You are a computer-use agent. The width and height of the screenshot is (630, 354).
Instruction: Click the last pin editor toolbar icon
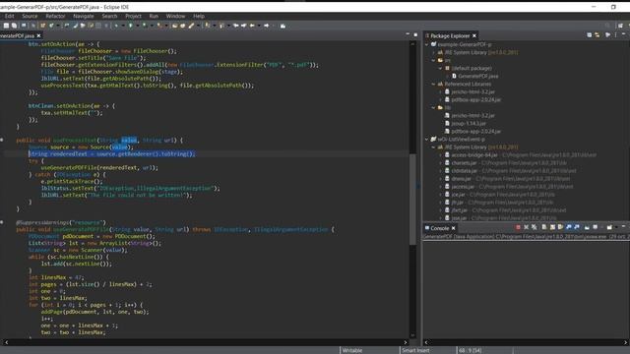pyautogui.click(x=283, y=26)
